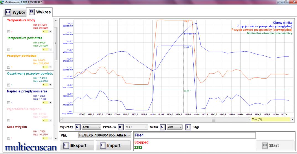
Task: Click the G key icon next to Wykresy
Action: (77, 127)
